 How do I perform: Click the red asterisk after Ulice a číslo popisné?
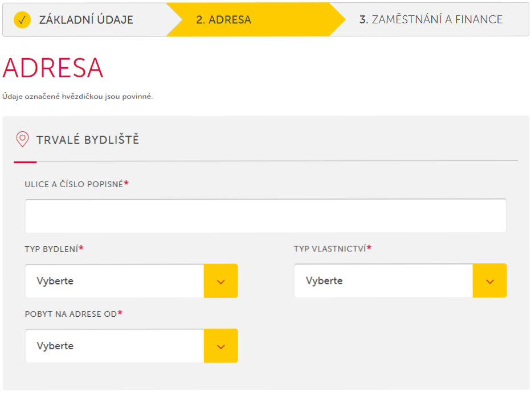click(x=126, y=184)
